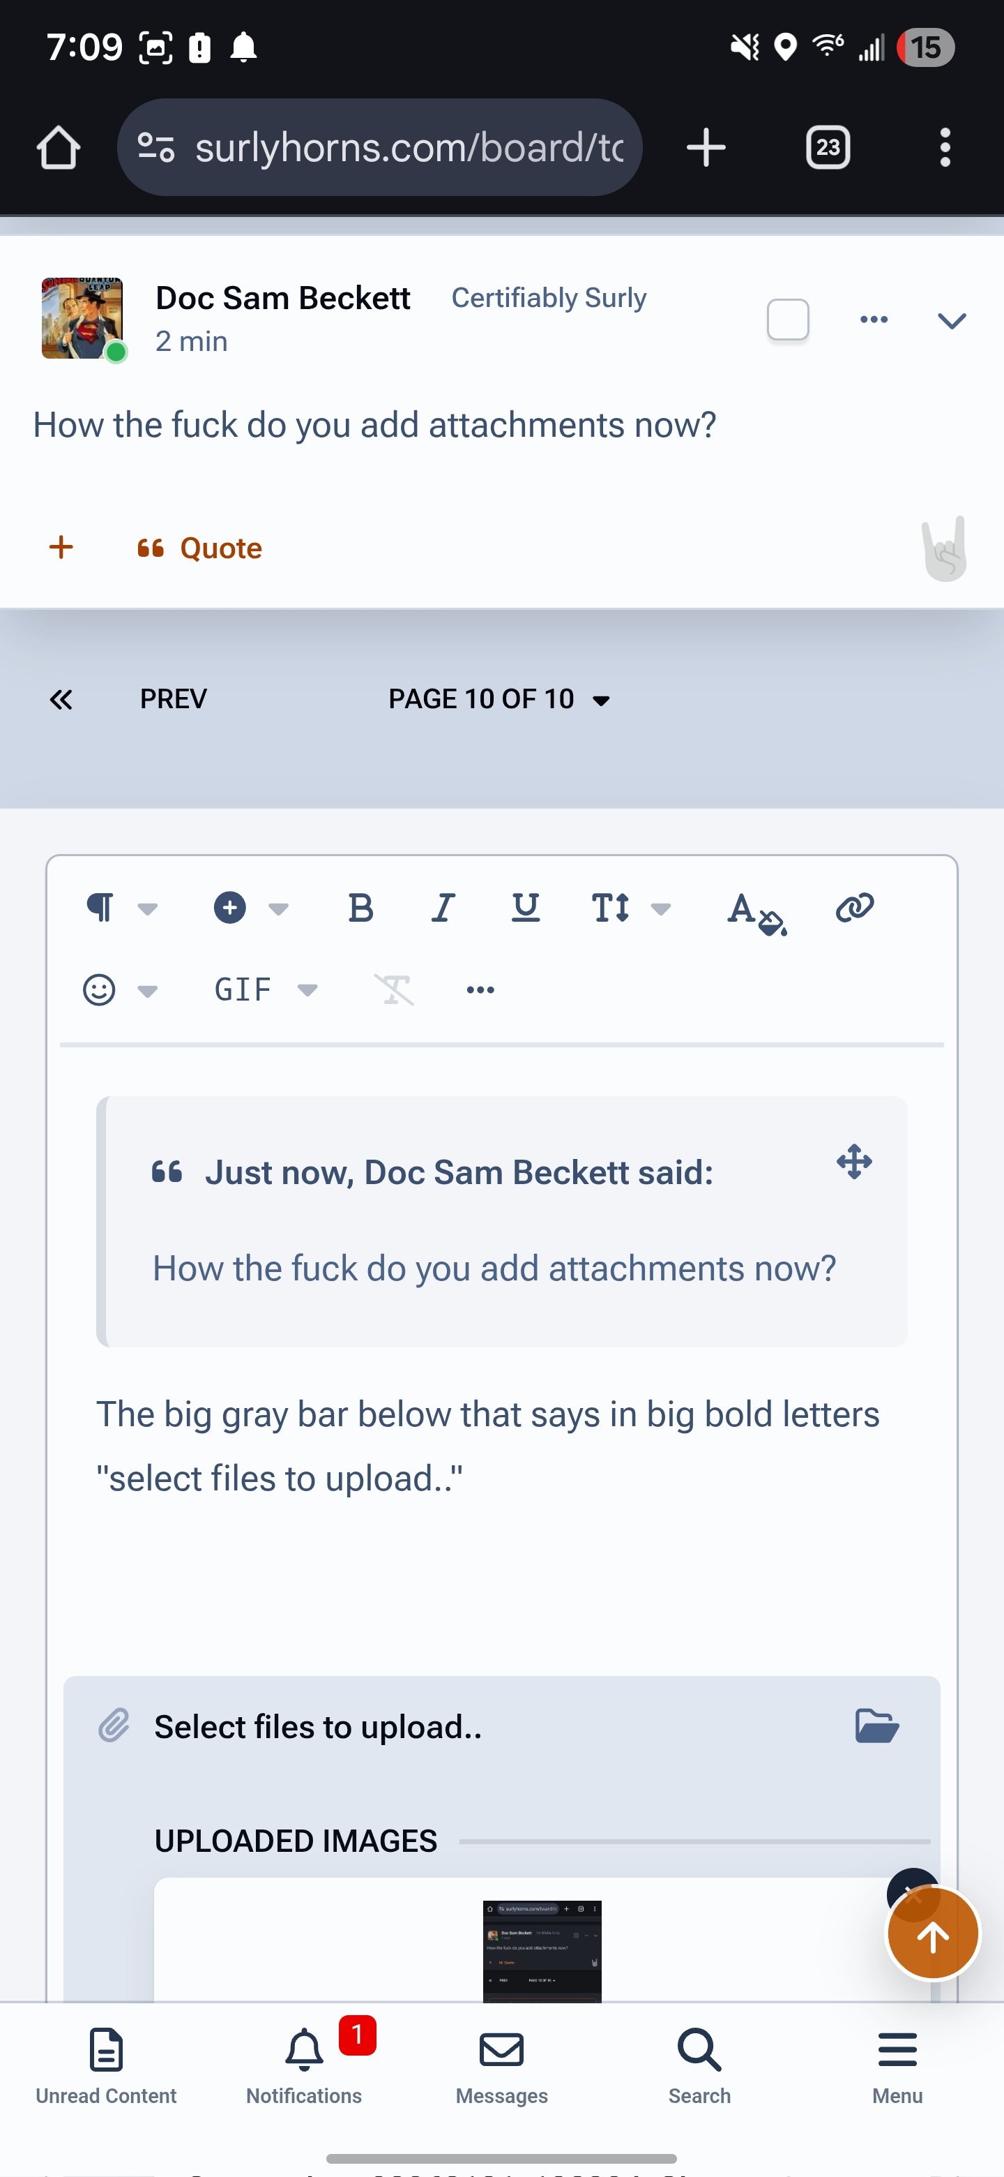Image resolution: width=1004 pixels, height=2177 pixels.
Task: Open the emoji picker
Action: pyautogui.click(x=100, y=989)
